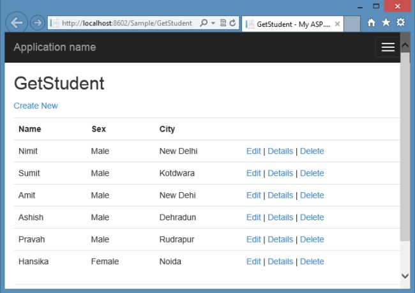The width and height of the screenshot is (415, 293).
Task: Select the Noida city cell
Action: [x=170, y=262]
